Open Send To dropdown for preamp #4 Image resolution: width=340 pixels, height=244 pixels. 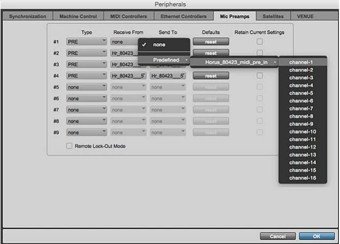point(168,76)
